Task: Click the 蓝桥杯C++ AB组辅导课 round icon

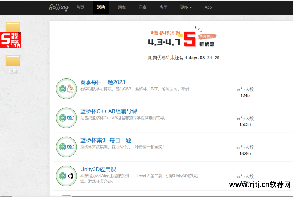Action: pyautogui.click(x=66, y=118)
